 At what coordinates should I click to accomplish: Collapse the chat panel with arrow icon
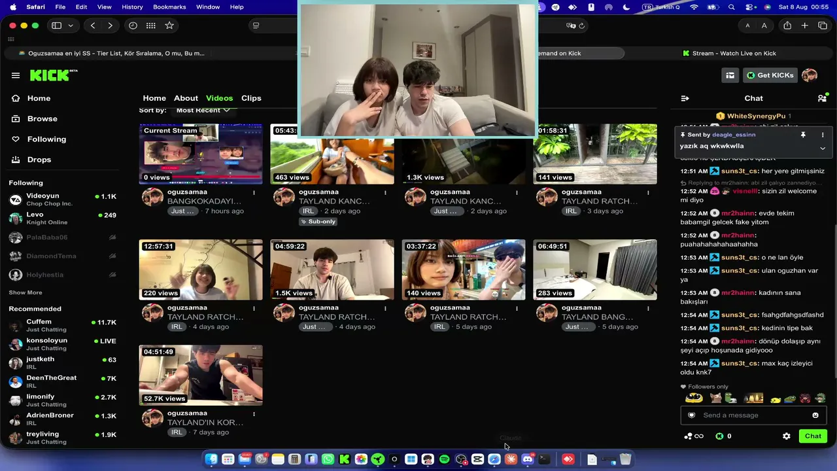coord(685,98)
